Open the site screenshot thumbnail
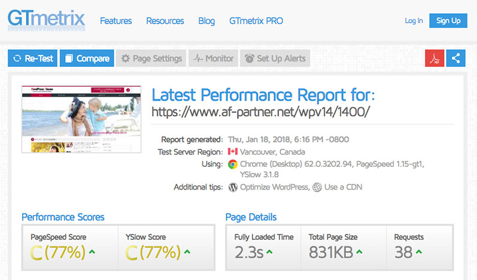Viewport: 477px width, 280px height. [x=81, y=119]
